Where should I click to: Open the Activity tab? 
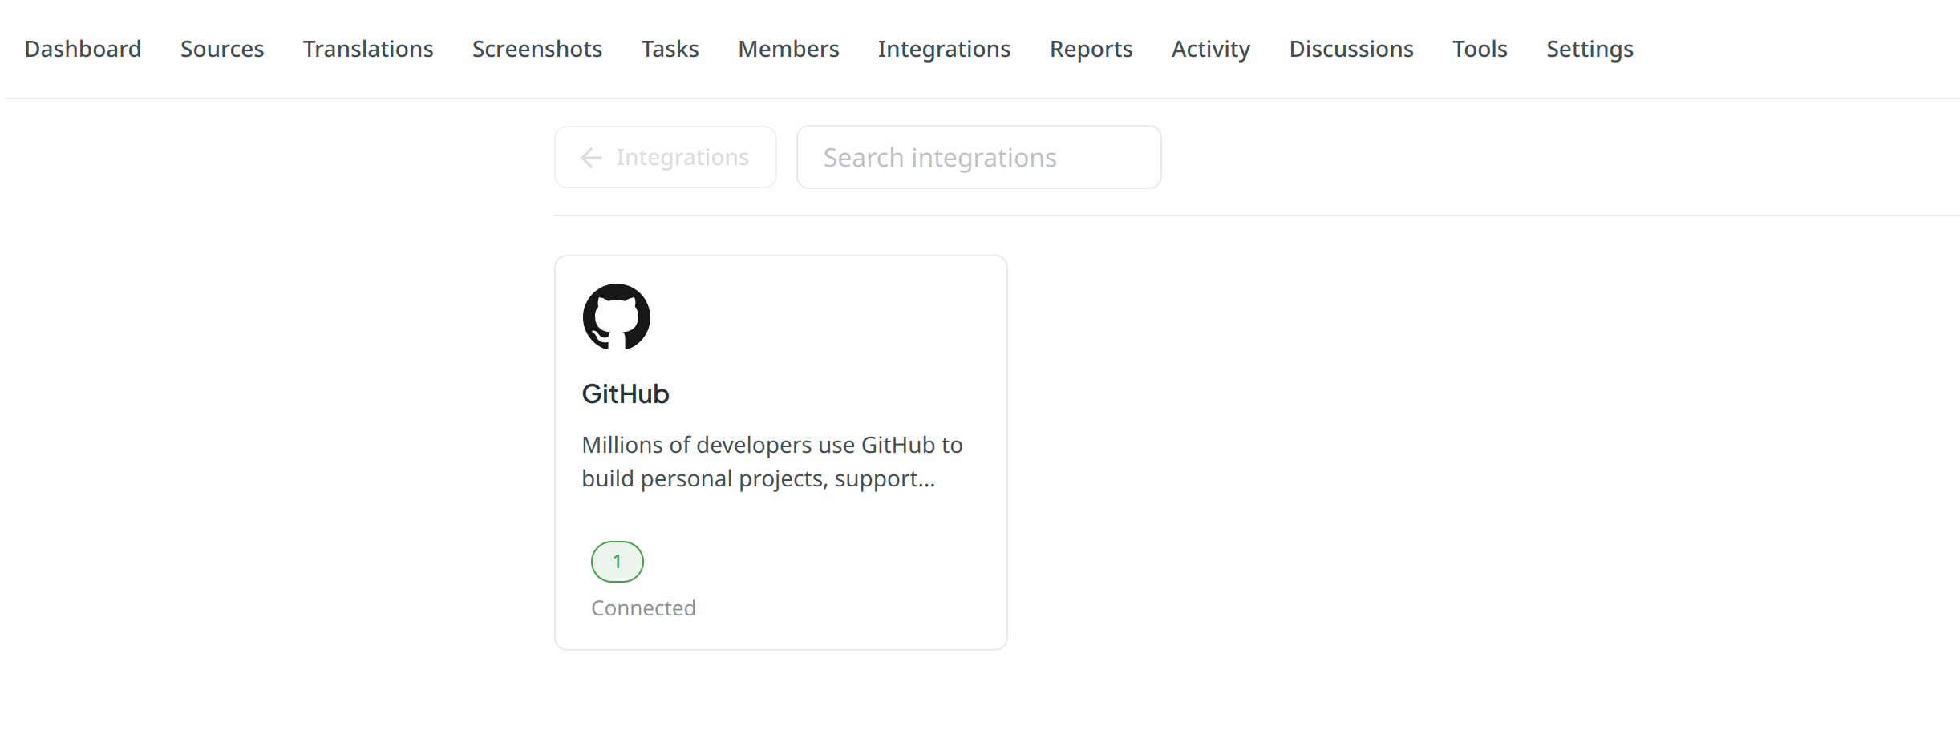1211,49
